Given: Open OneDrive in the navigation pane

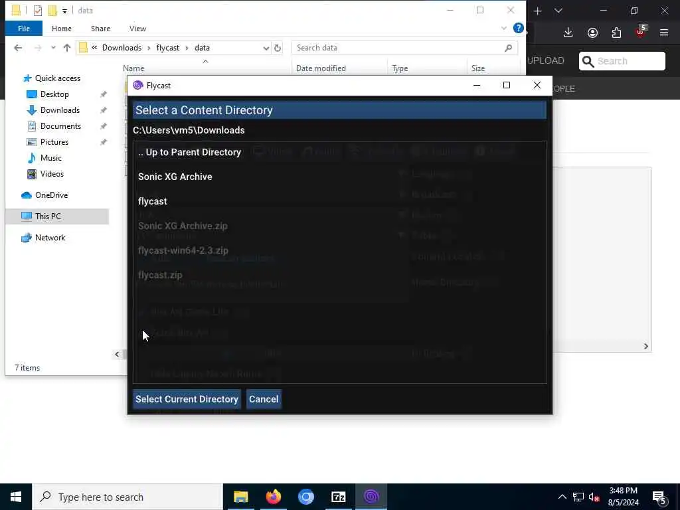Looking at the screenshot, I should click(x=51, y=195).
